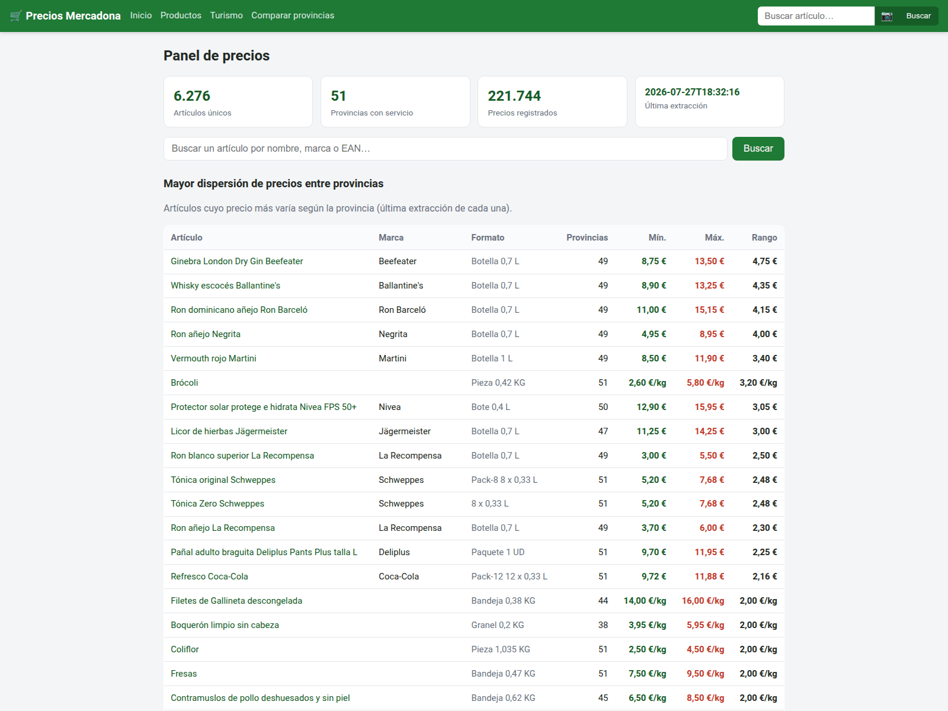The height and width of the screenshot is (711, 948).
Task: Open the Fresas article link
Action: (x=184, y=674)
